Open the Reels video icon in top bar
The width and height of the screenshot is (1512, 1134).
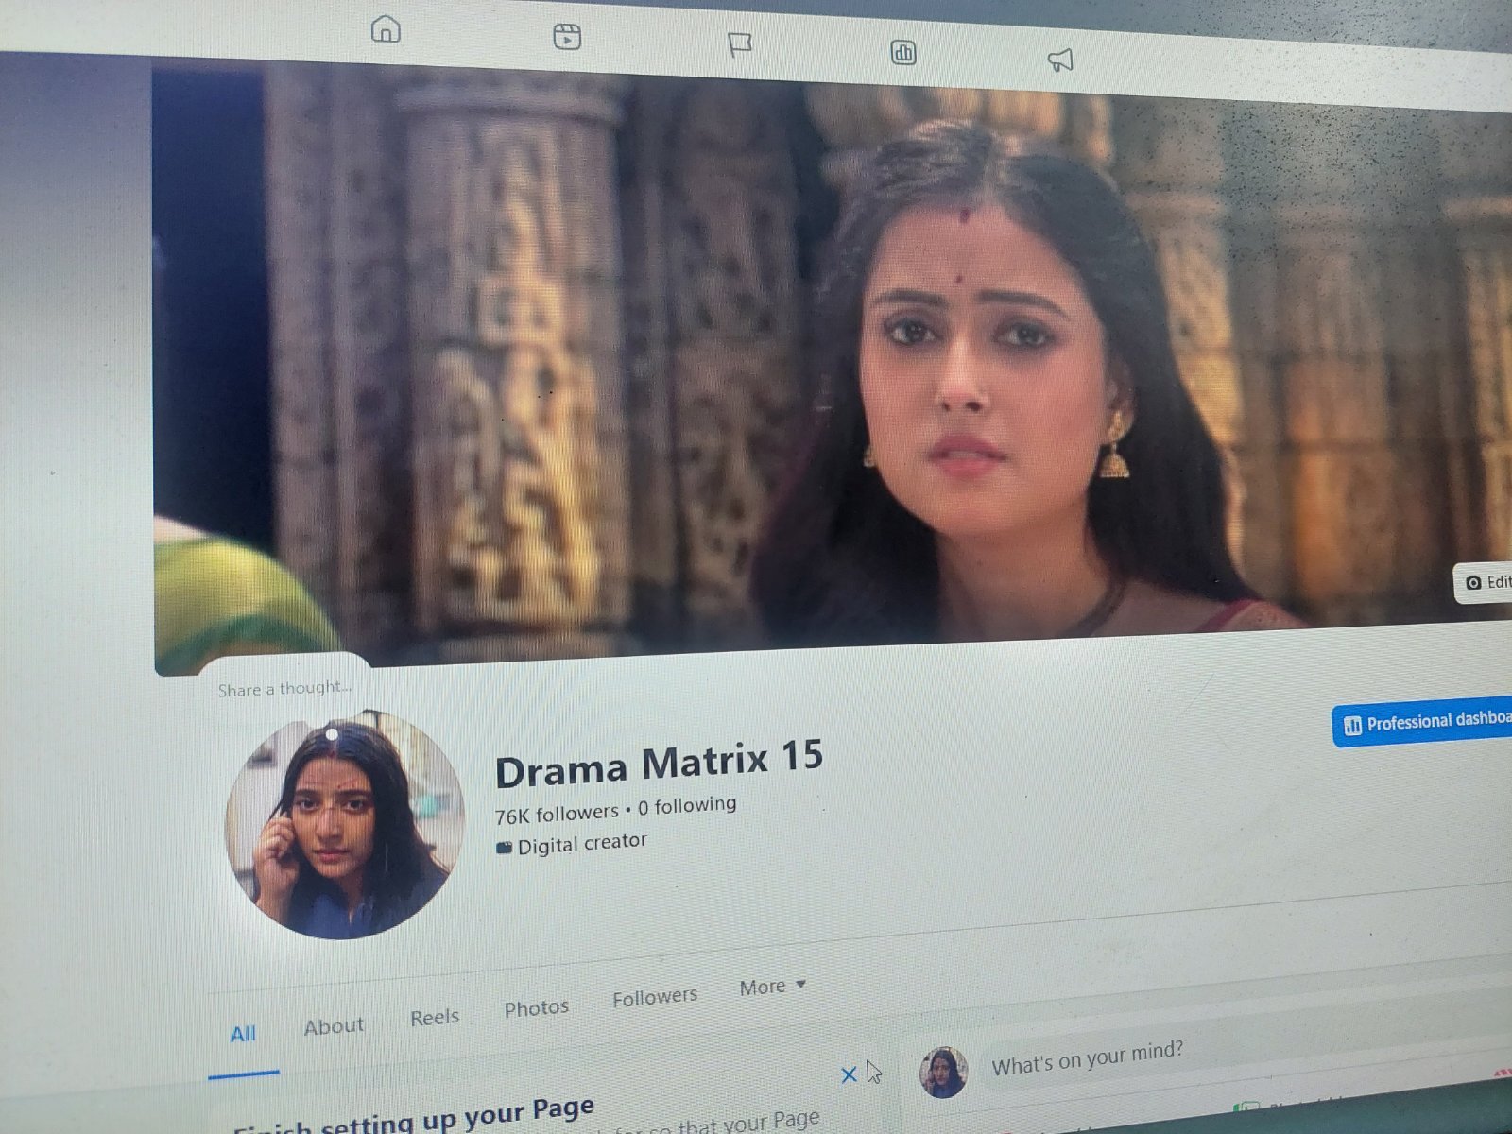567,37
